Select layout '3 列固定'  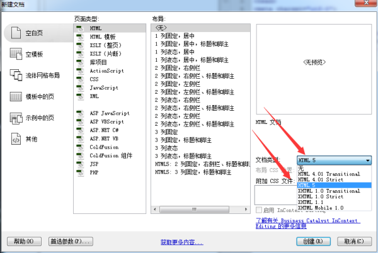(200, 132)
